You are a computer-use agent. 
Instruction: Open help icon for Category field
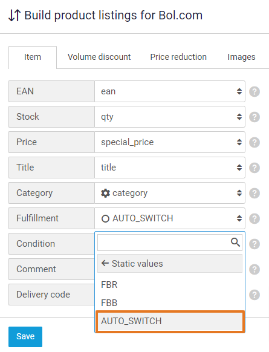coord(254,193)
